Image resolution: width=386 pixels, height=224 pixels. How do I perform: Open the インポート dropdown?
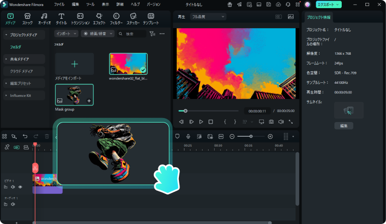66,34
